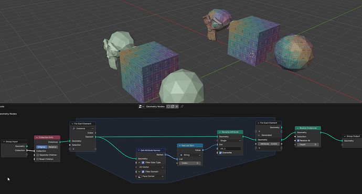This screenshot has height=194, width=362.
Task: Click the Geometry input socket on Group Output
Action: (342, 141)
